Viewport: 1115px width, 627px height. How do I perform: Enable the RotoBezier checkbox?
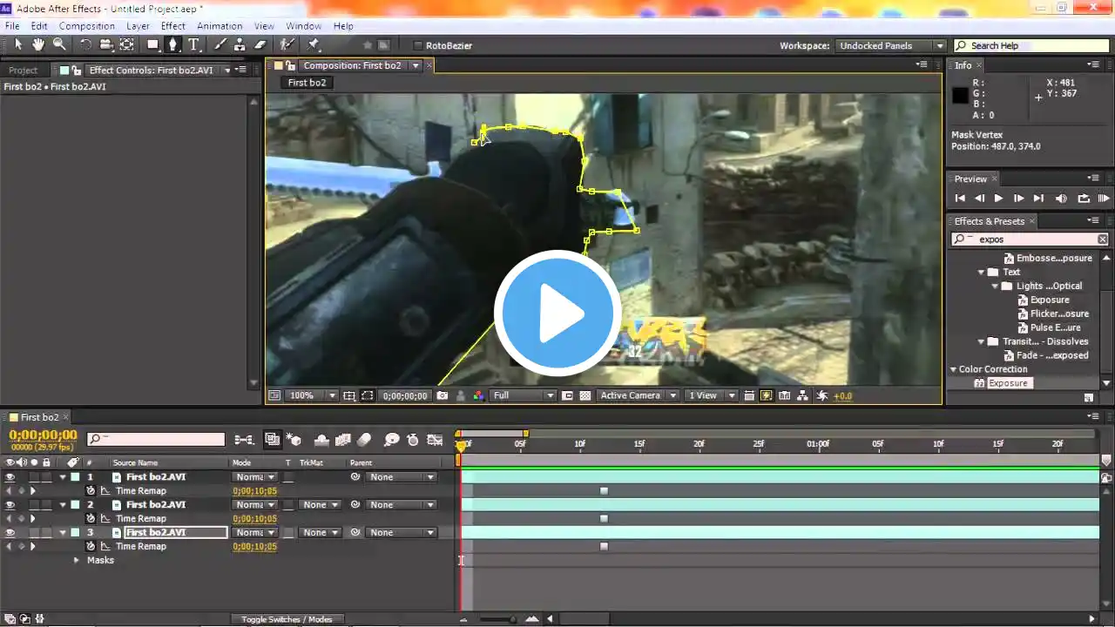pos(418,45)
